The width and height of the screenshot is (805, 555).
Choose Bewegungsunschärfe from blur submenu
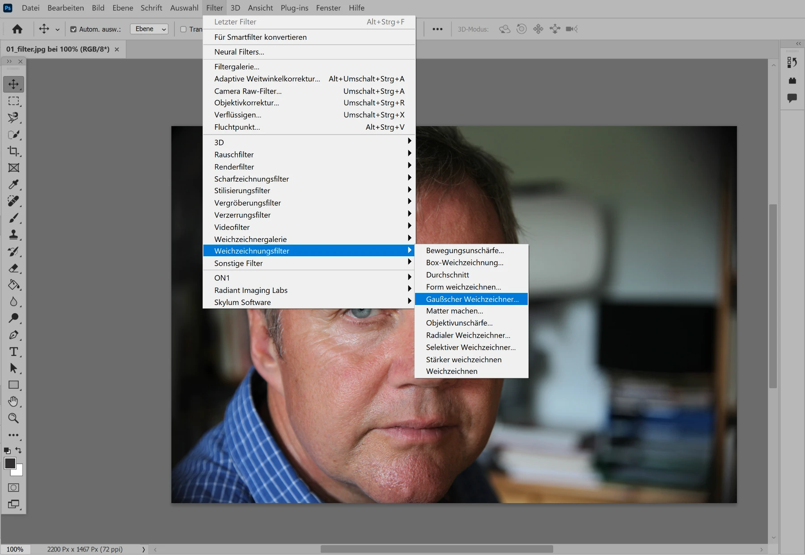471,250
